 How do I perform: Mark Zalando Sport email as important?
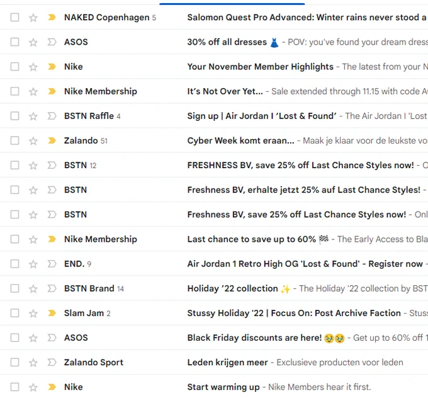coord(52,363)
